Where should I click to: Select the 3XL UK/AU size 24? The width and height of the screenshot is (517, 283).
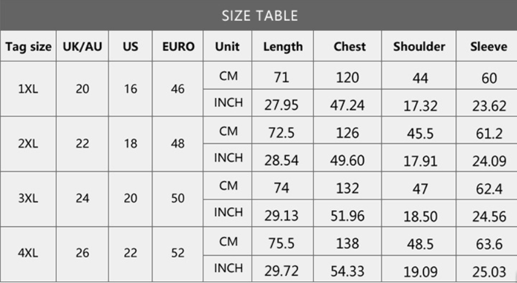click(82, 199)
